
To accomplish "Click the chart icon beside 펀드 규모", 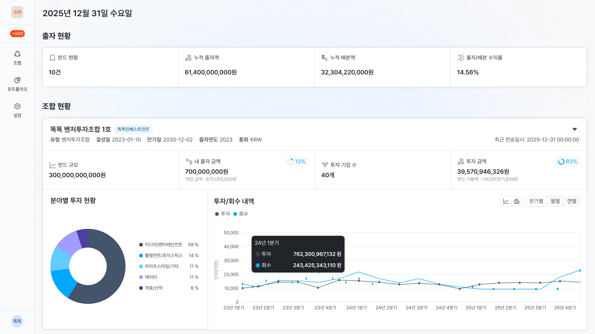I will pos(53,165).
